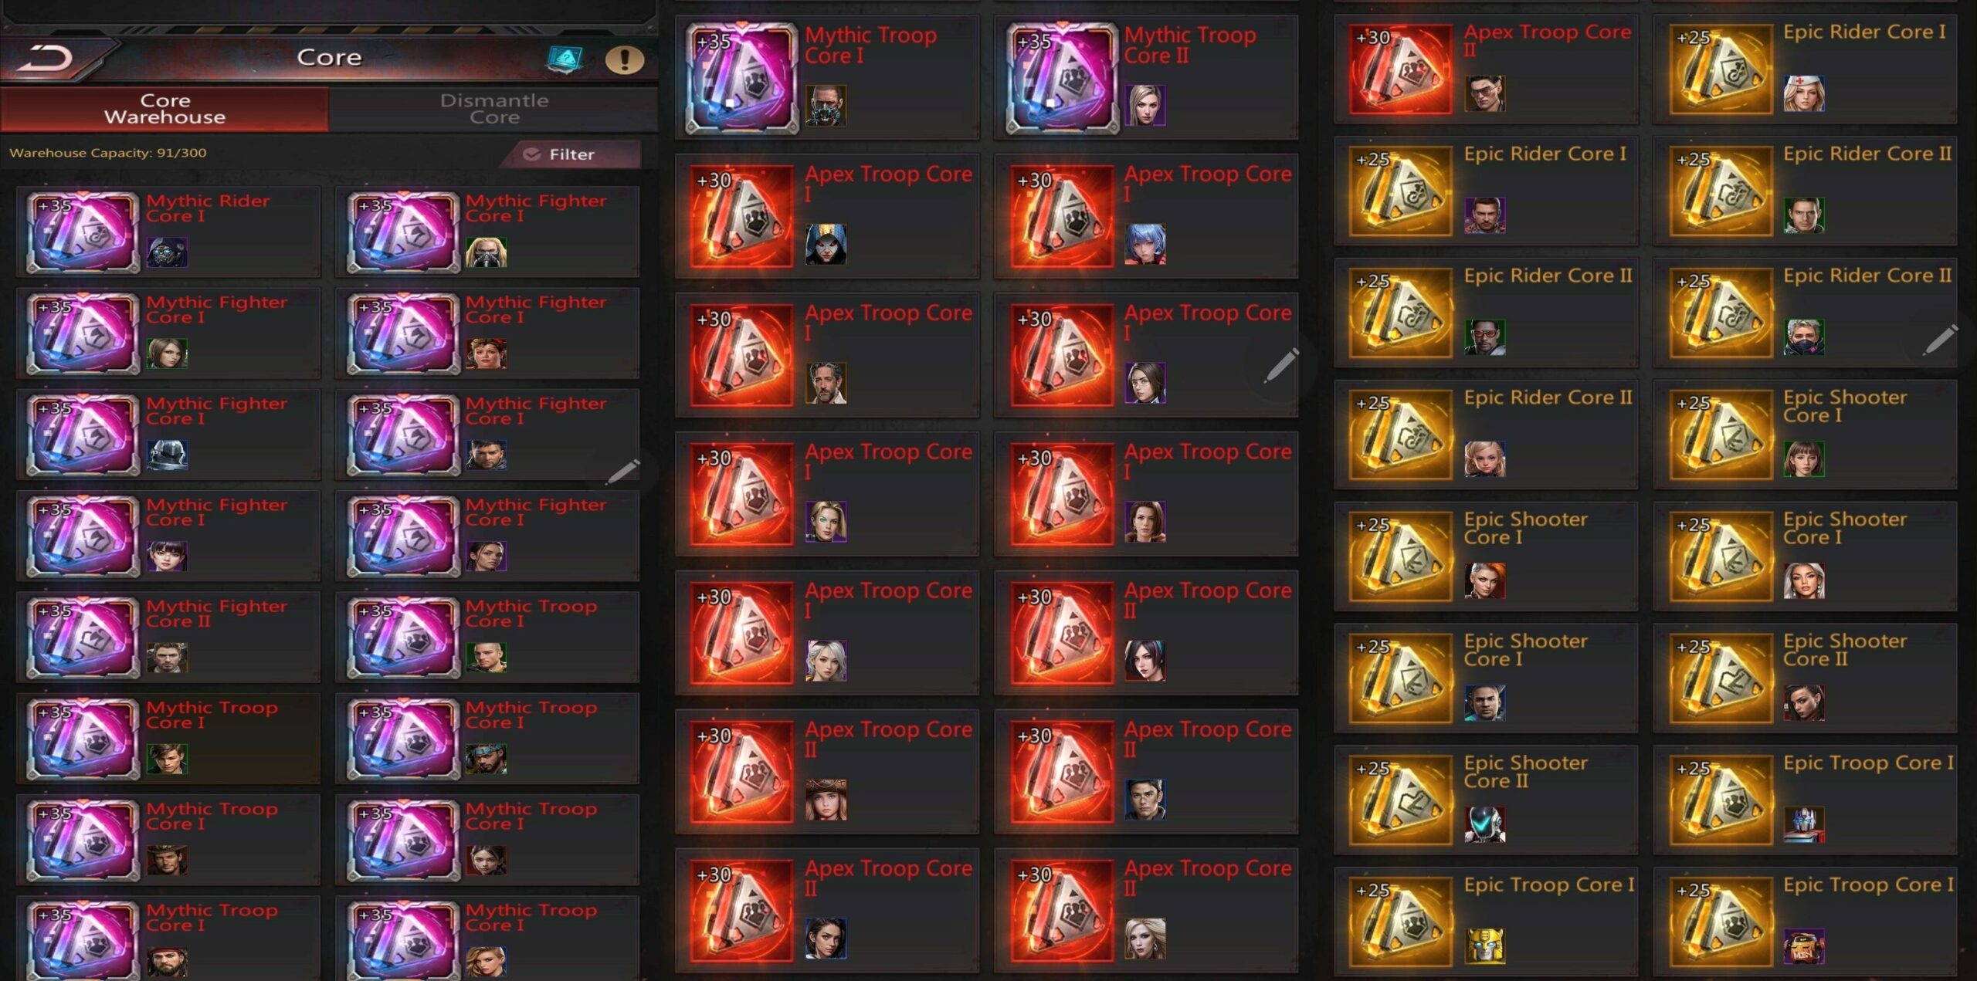This screenshot has height=981, width=1977.
Task: Switch to Dismantle Core tab
Action: (494, 109)
